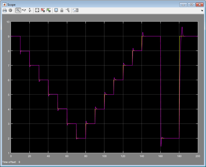206x167 pixels.
Task: Click the Autoscale icon
Action: tap(37, 10)
